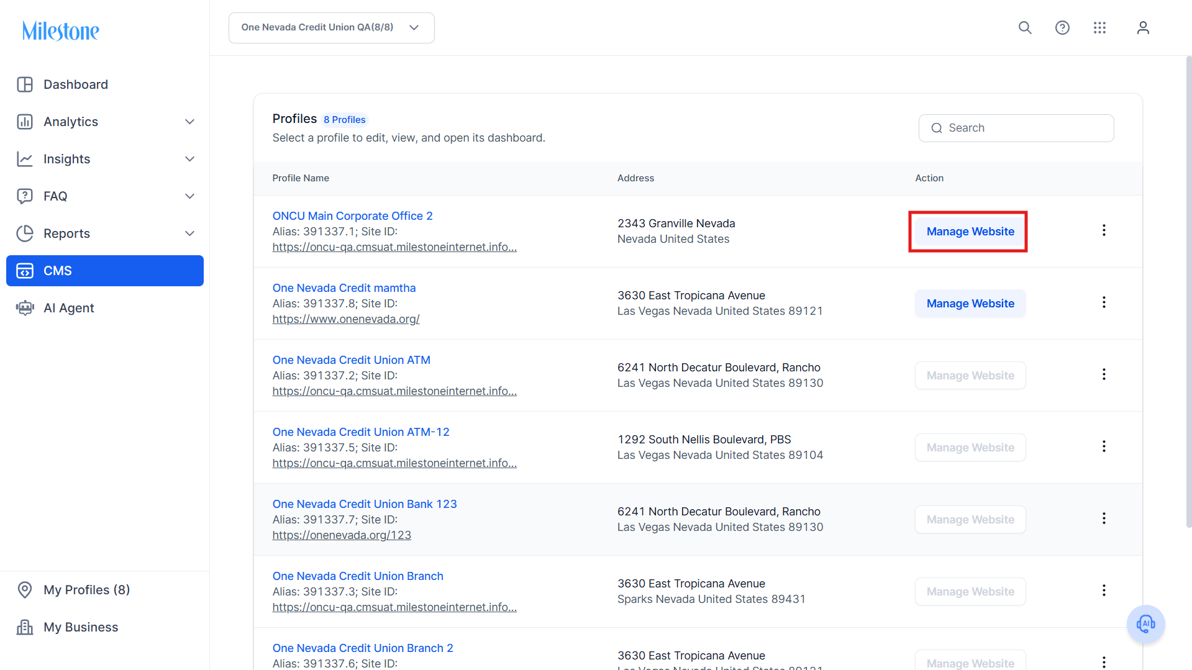Image resolution: width=1192 pixels, height=670 pixels.
Task: Click the page vertical scrollbar
Action: coord(1189,292)
